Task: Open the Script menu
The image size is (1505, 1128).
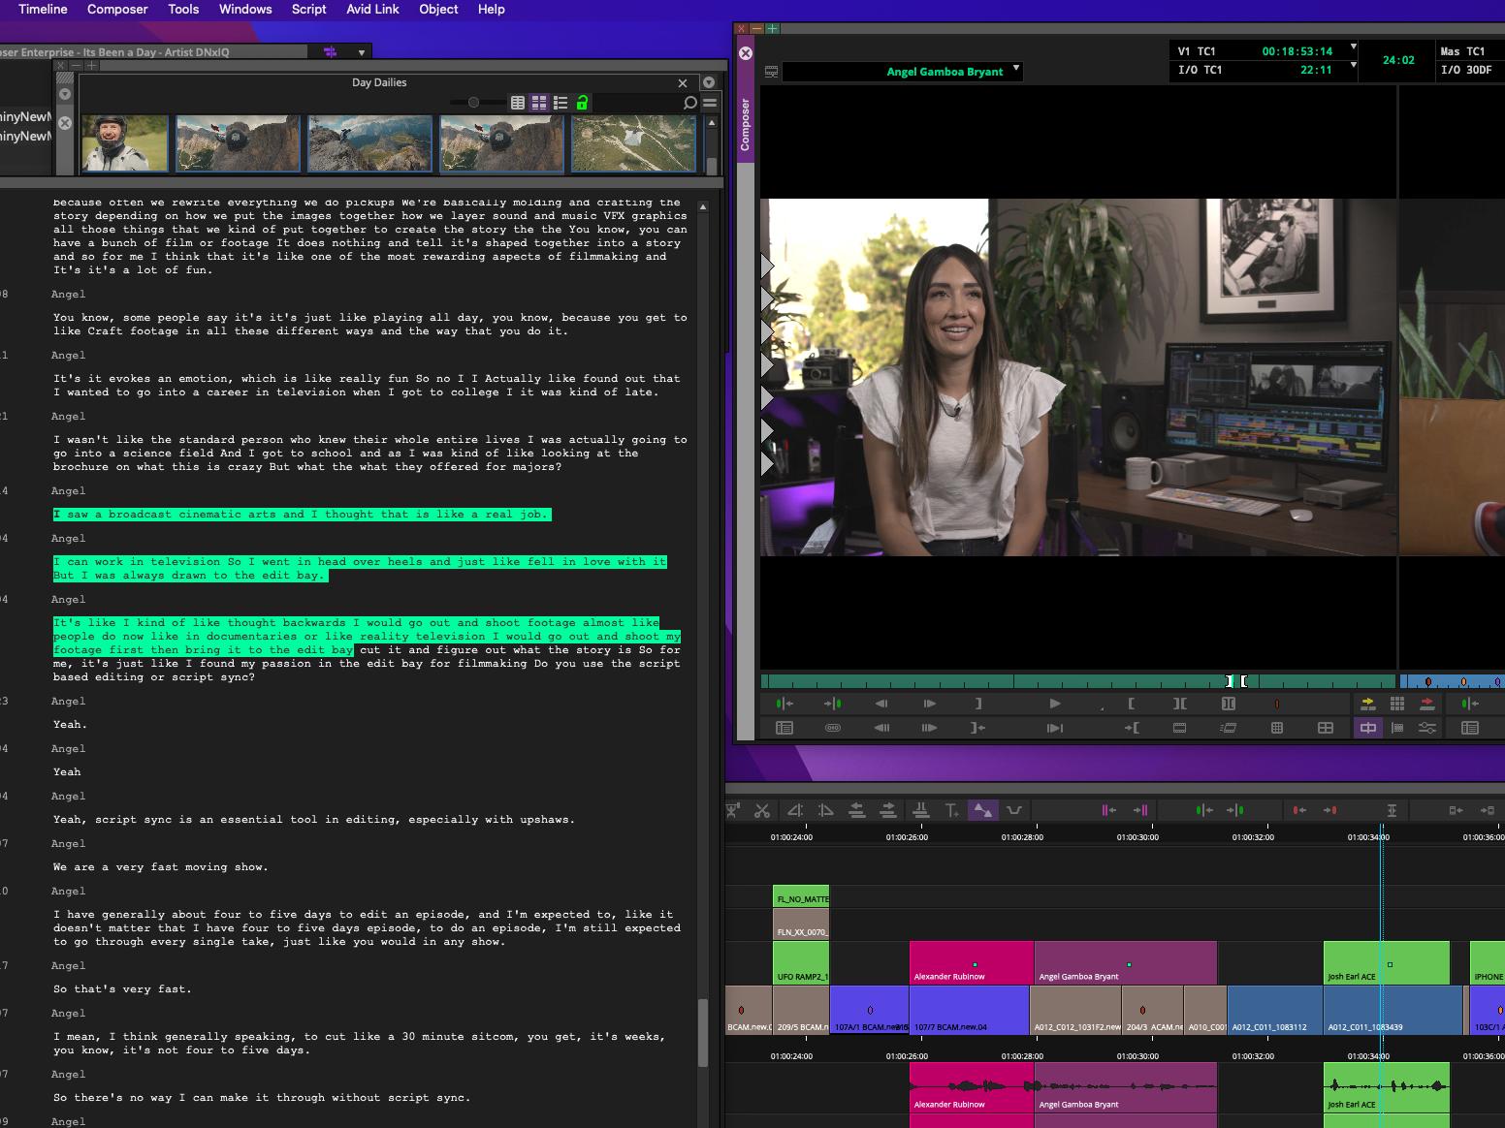Action: pyautogui.click(x=309, y=9)
